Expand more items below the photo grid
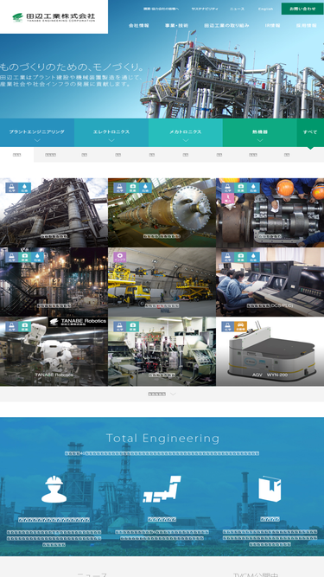This screenshot has width=324, height=577. click(x=162, y=394)
